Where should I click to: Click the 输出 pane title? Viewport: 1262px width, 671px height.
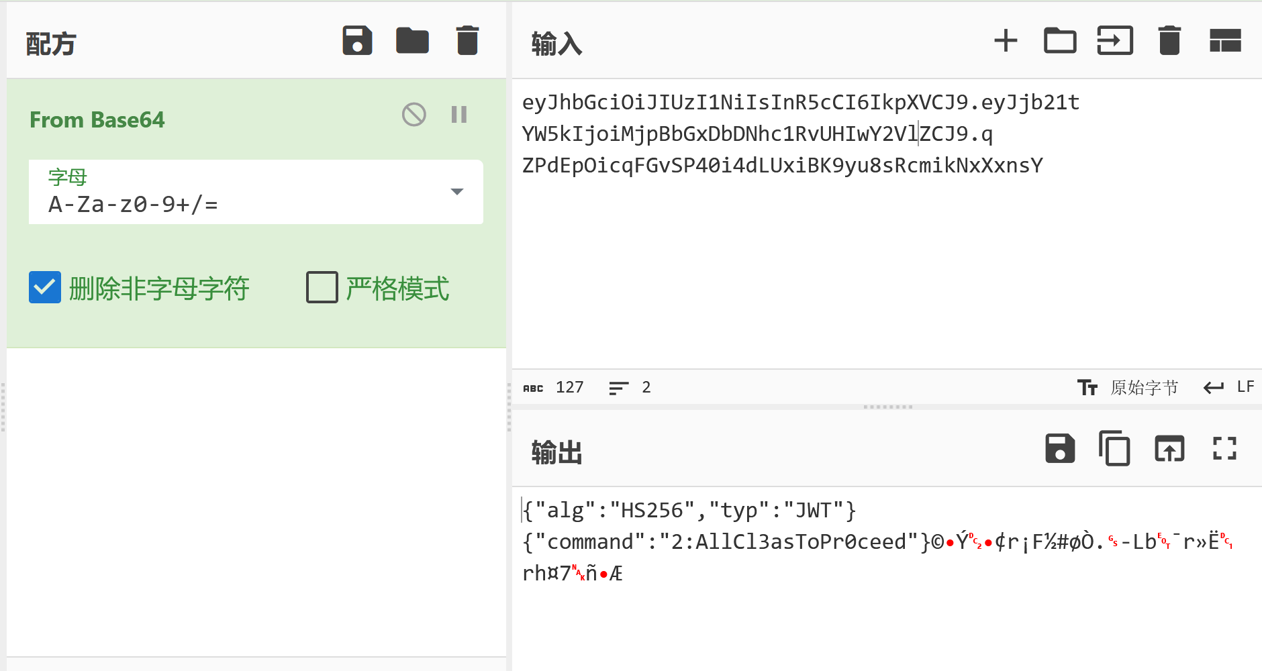click(x=556, y=452)
